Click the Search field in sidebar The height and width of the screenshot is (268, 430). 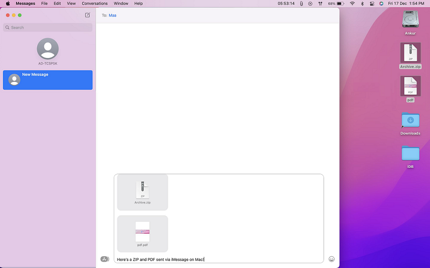(48, 27)
